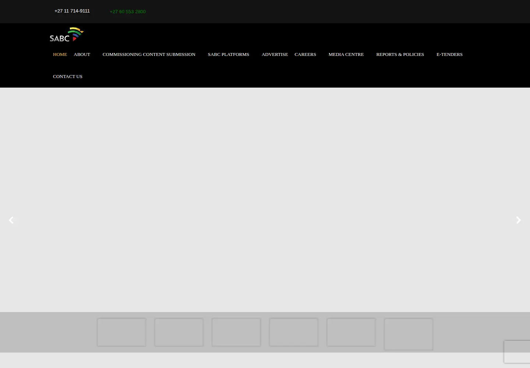This screenshot has height=368, width=530.
Task: Go to previous slide arrow
Action: pos(11,220)
